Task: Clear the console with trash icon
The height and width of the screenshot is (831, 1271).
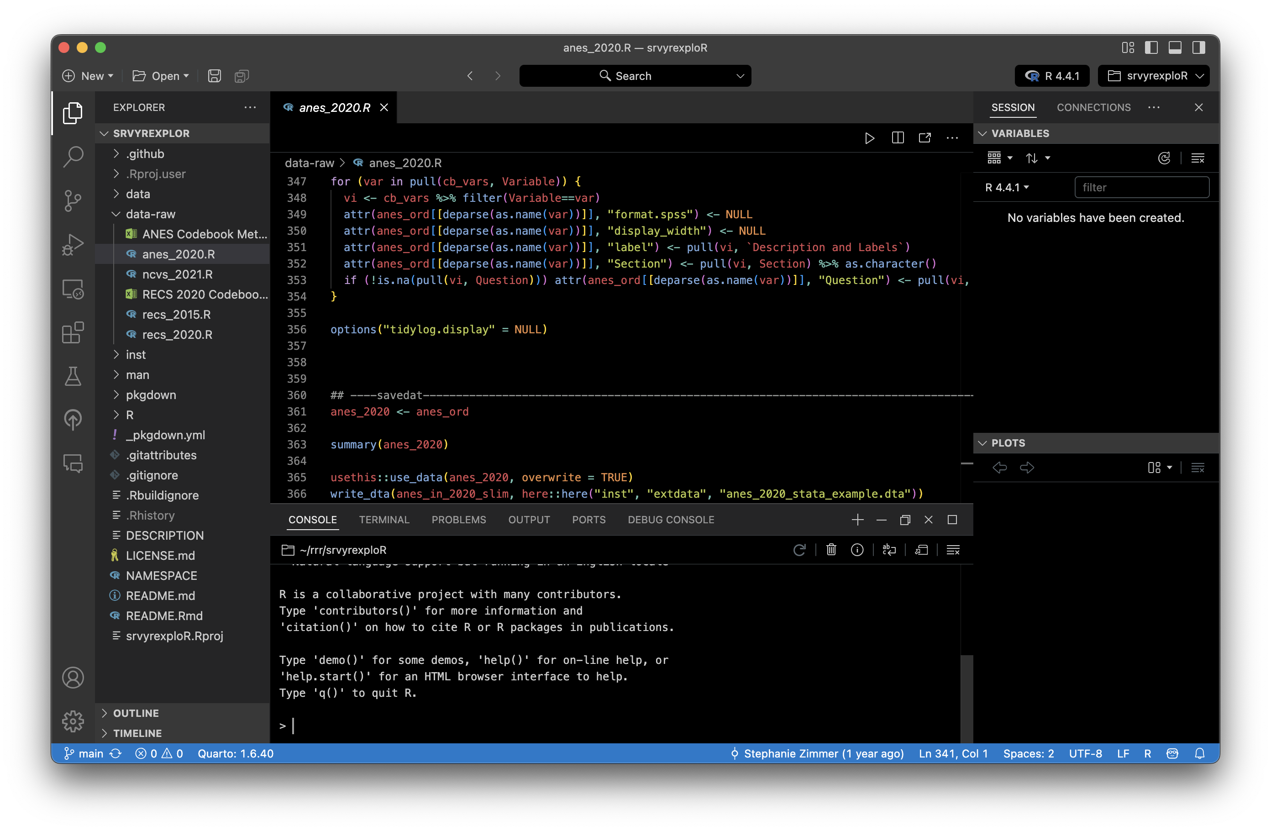Action: (x=831, y=550)
